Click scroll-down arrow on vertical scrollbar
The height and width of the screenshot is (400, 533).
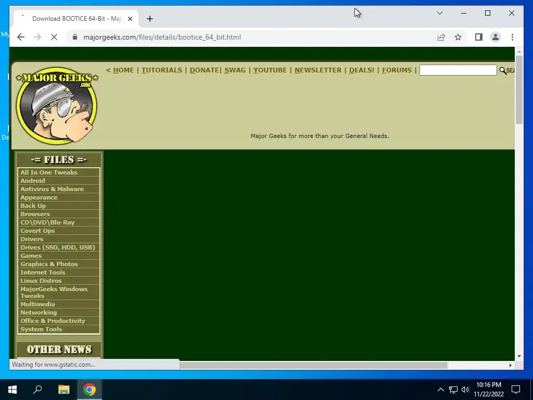click(x=519, y=356)
